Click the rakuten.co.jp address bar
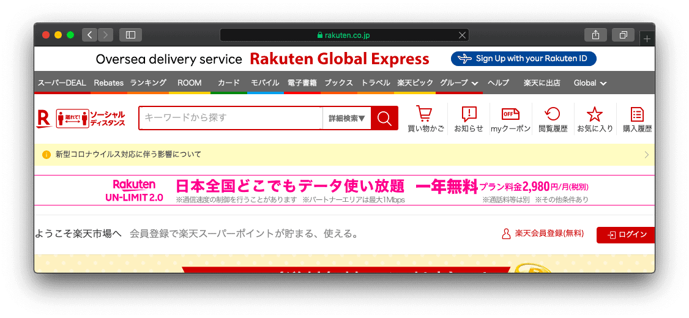Screen dimensions: 689x318 click(x=344, y=35)
